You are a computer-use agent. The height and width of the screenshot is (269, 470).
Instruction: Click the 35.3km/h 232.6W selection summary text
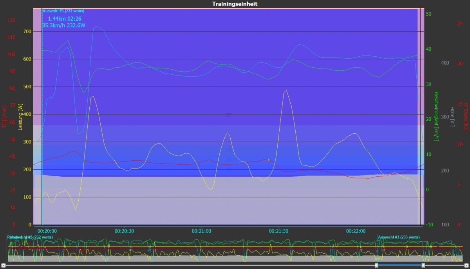(x=63, y=26)
